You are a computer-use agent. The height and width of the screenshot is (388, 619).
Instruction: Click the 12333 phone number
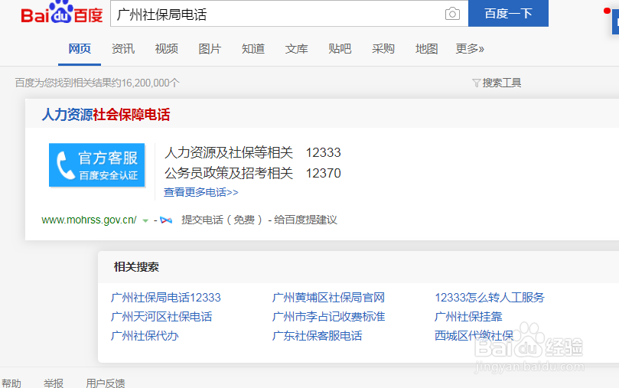324,152
